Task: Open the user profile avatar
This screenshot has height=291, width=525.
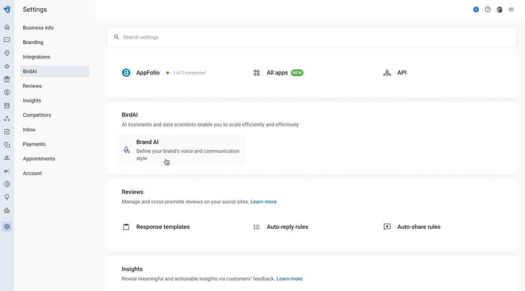Action: (499, 10)
